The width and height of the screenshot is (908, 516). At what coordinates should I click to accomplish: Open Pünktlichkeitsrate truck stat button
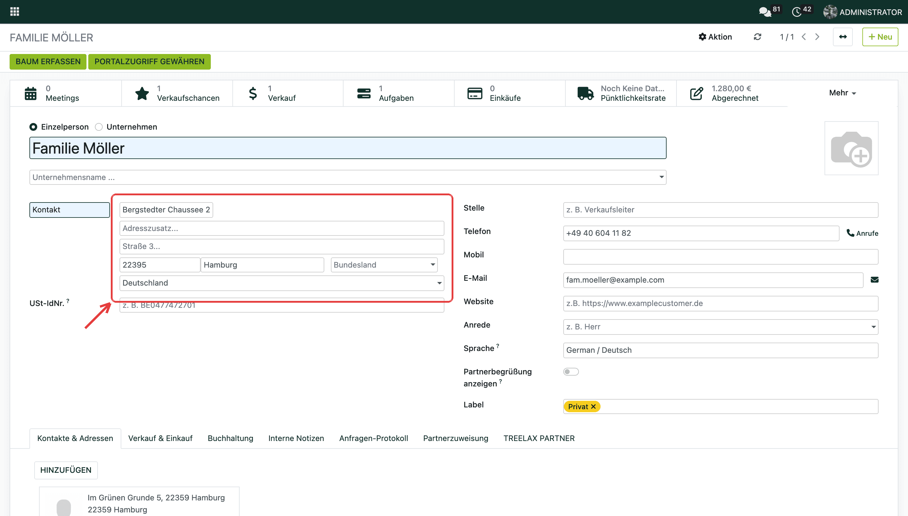(621, 93)
